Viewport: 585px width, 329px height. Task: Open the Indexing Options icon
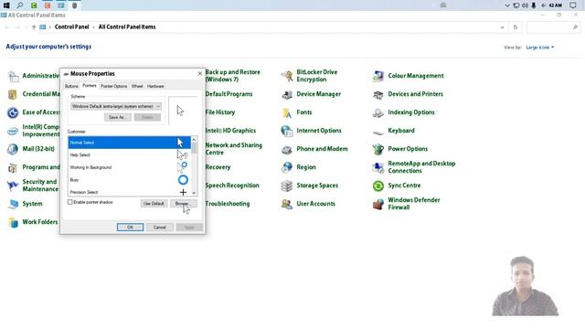(x=378, y=112)
